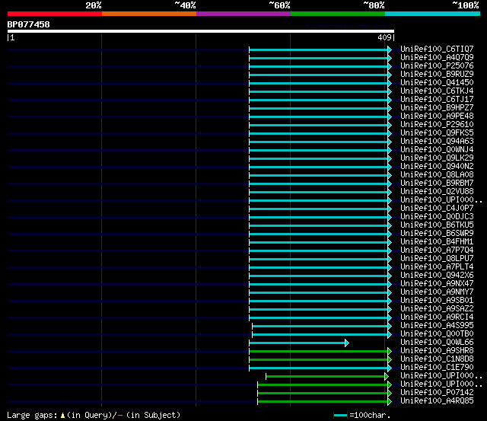Select the UniRef100_Q8LPU7 label
The width and height of the screenshot is (487, 421).
click(437, 259)
